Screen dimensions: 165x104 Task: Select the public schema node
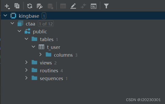40,31
